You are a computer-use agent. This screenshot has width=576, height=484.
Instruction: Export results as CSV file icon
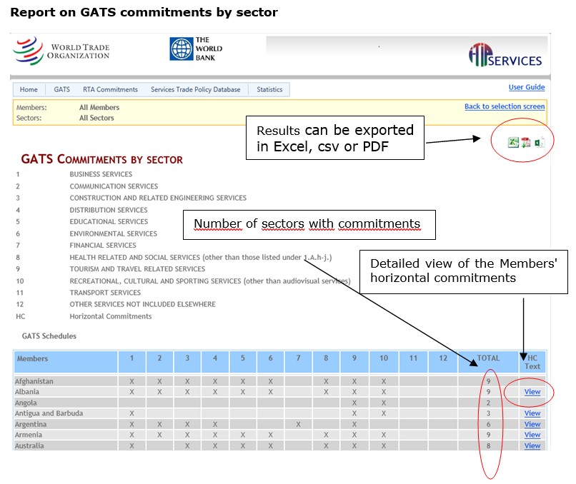click(540, 142)
